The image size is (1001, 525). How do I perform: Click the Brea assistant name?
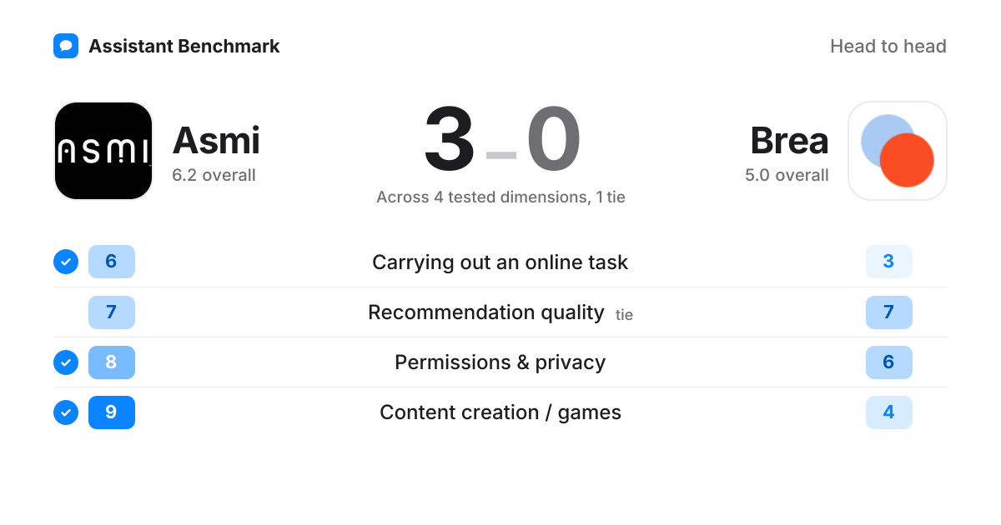pyautogui.click(x=789, y=140)
